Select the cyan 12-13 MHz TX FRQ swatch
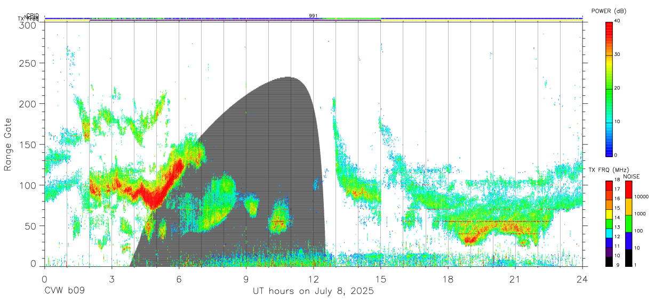Screen dimensions: 655x302 pyautogui.click(x=609, y=233)
